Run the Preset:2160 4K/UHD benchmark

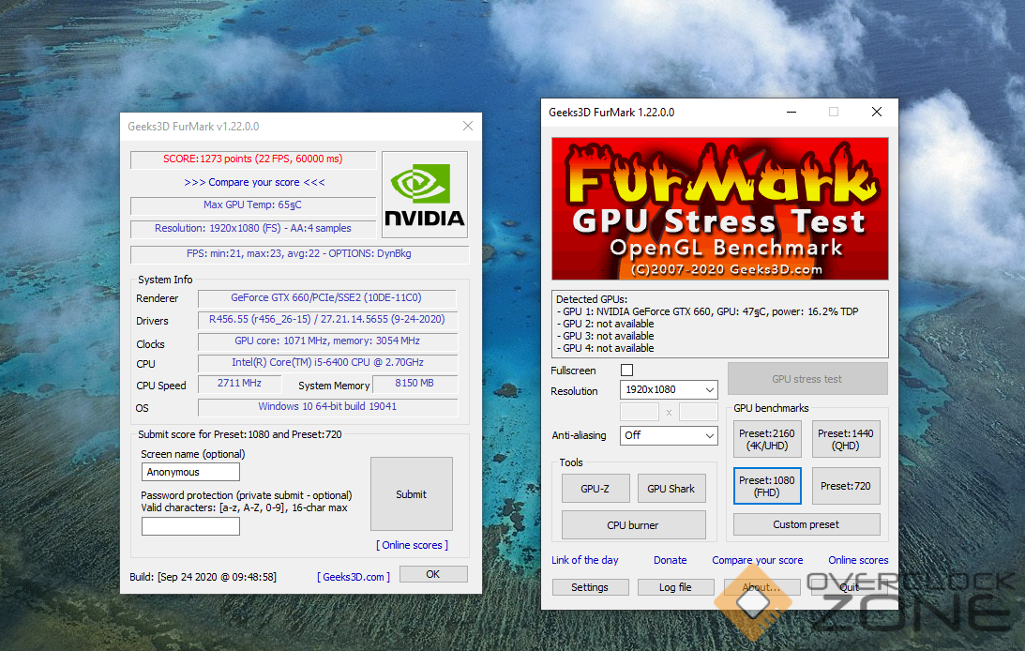766,440
